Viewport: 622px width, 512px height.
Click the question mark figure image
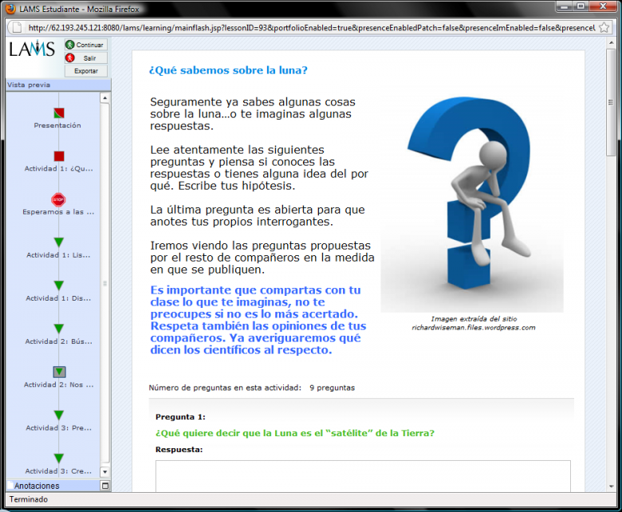(x=472, y=203)
